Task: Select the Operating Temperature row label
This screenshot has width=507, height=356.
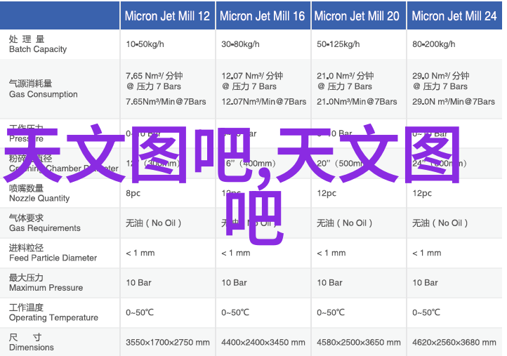Action: click(x=53, y=312)
